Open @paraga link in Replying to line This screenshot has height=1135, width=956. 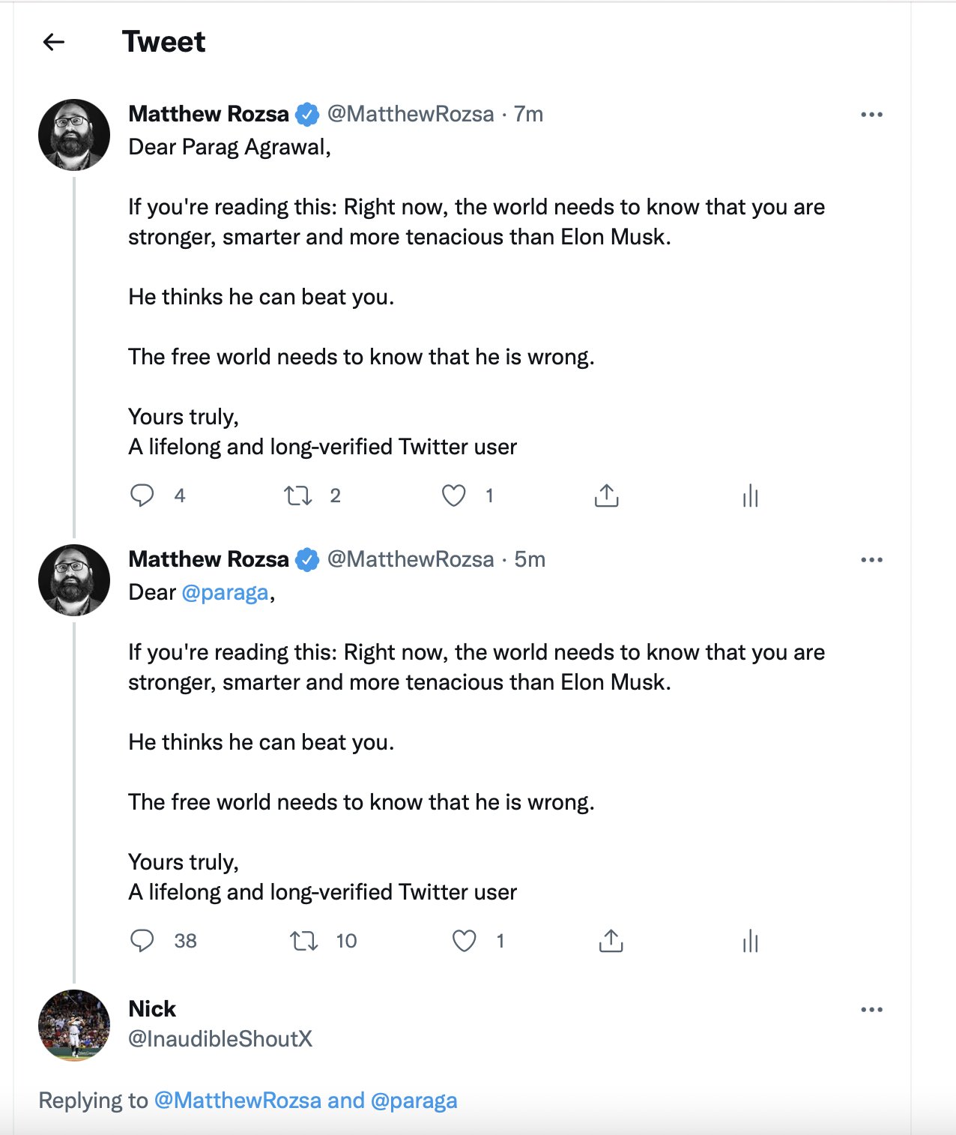point(414,1101)
